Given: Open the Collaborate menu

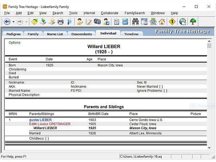Looking at the screenshot, I should pyautogui.click(x=109, y=13).
